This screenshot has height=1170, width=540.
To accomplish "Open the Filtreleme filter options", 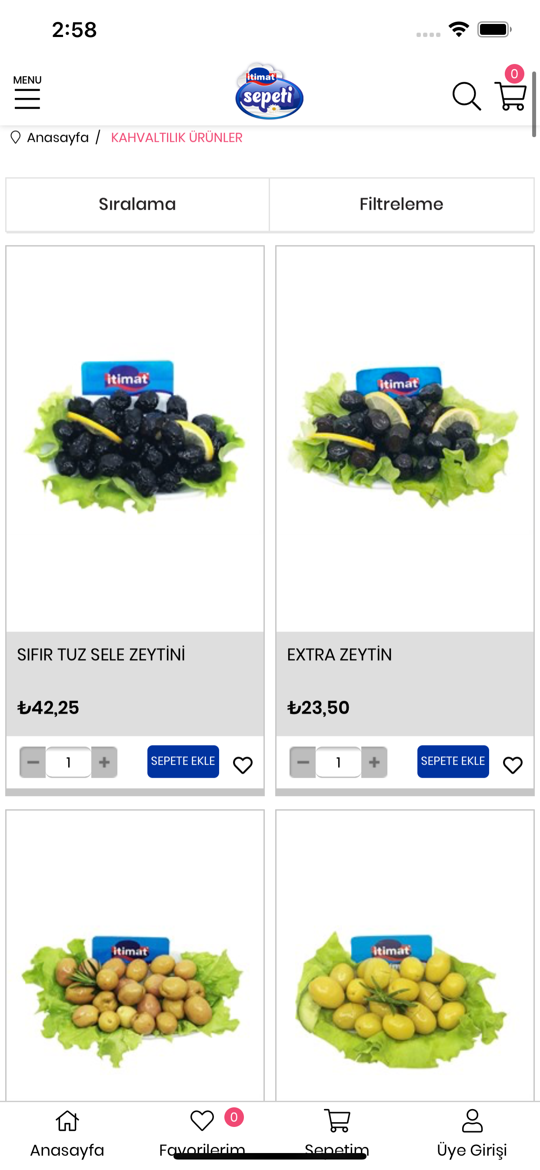I will click(402, 205).
